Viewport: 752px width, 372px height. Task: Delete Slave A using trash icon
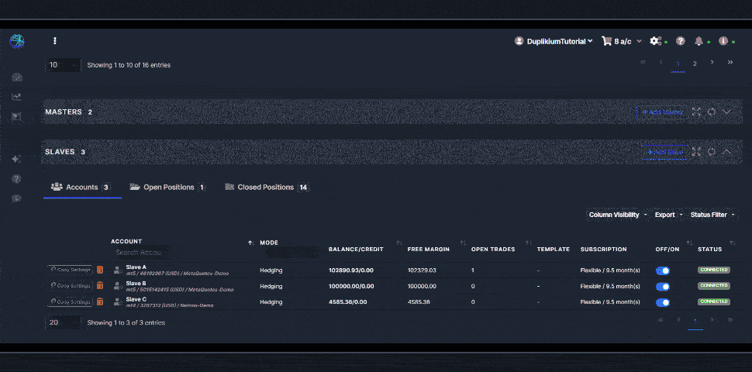point(99,270)
